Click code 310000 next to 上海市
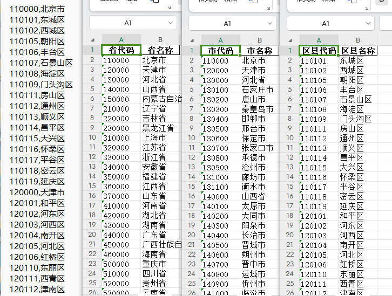Screen dimensions: 392x296 (x=121, y=138)
